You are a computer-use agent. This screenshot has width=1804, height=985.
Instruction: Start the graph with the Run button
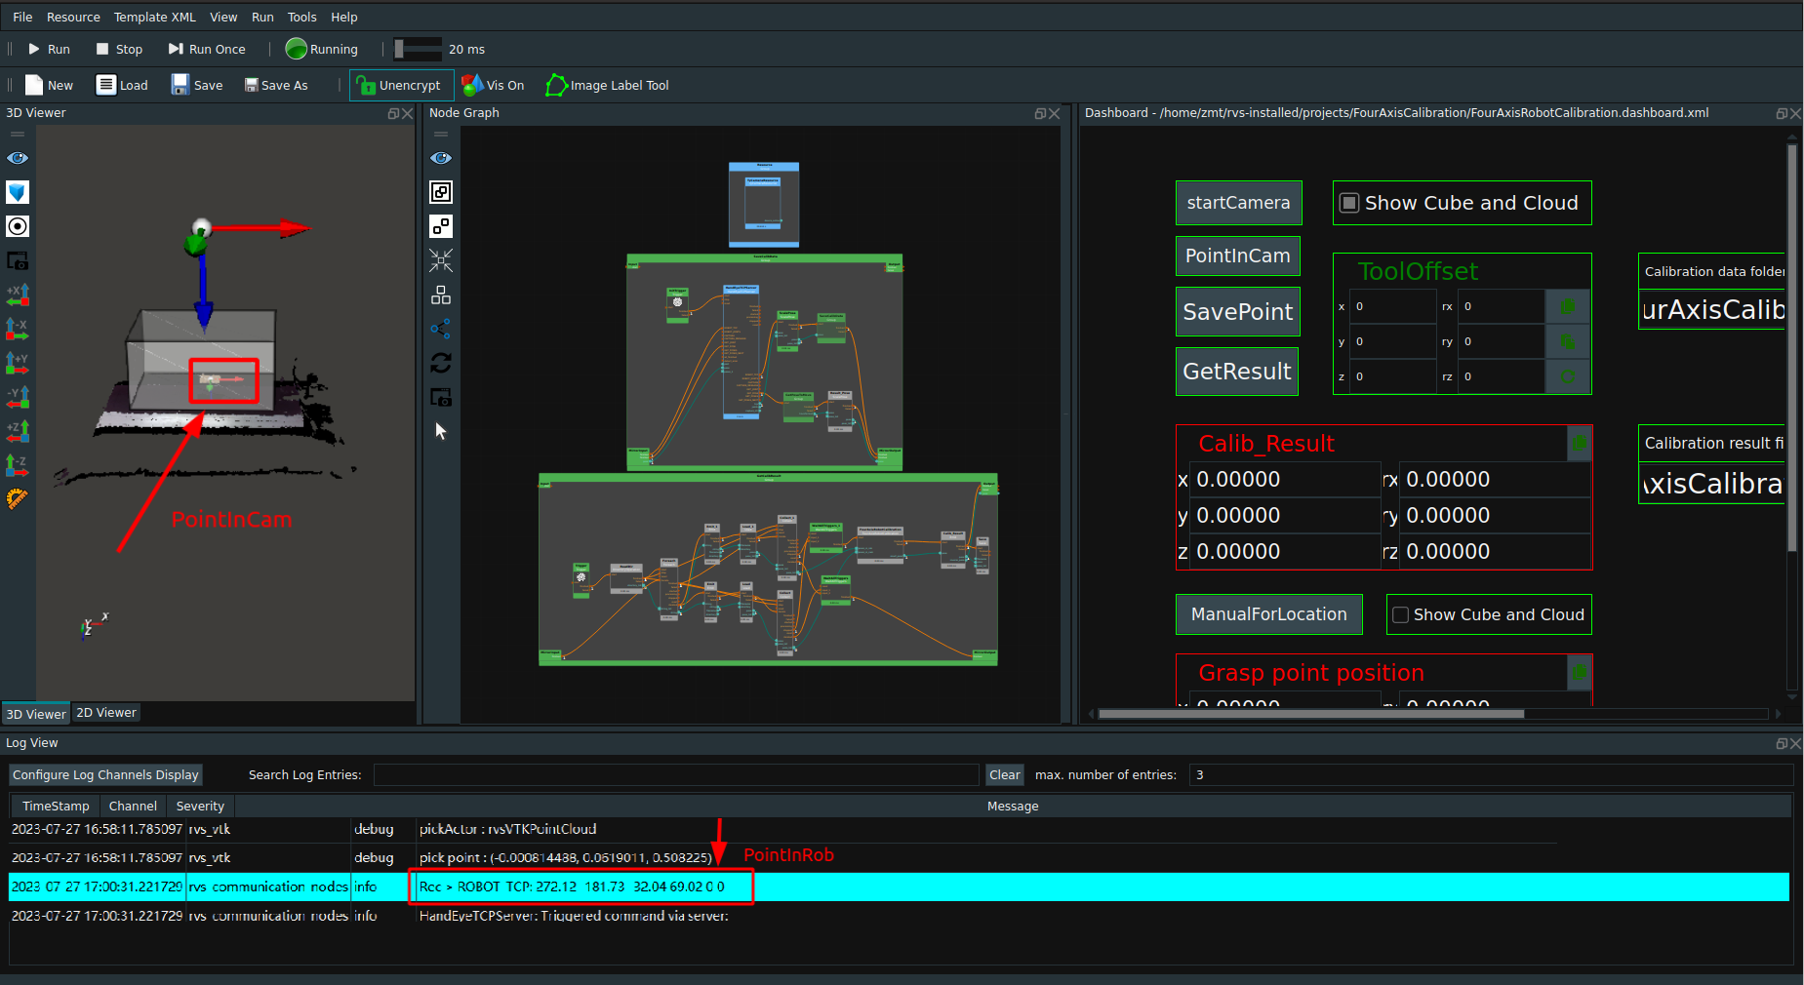[48, 49]
